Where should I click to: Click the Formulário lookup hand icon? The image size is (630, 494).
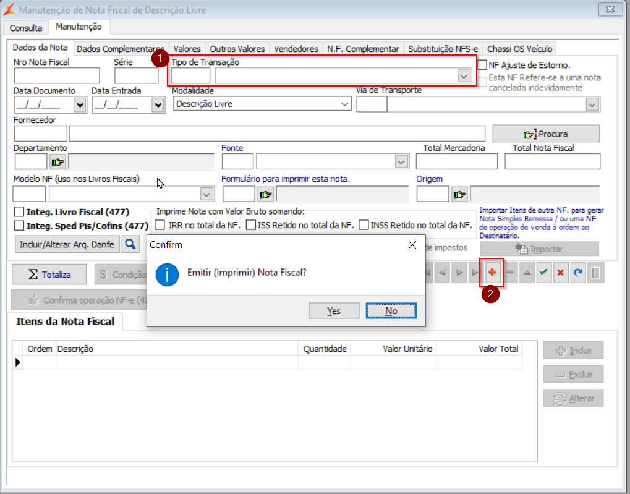point(266,195)
